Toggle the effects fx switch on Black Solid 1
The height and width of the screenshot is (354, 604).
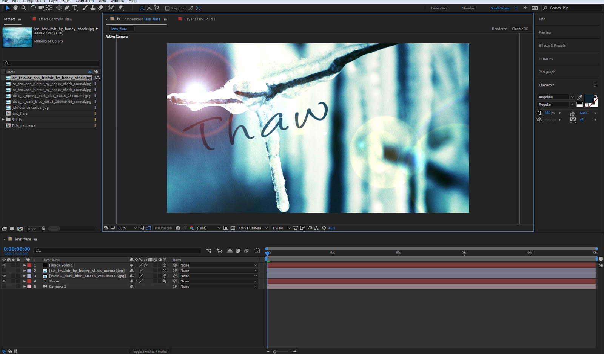pos(146,265)
